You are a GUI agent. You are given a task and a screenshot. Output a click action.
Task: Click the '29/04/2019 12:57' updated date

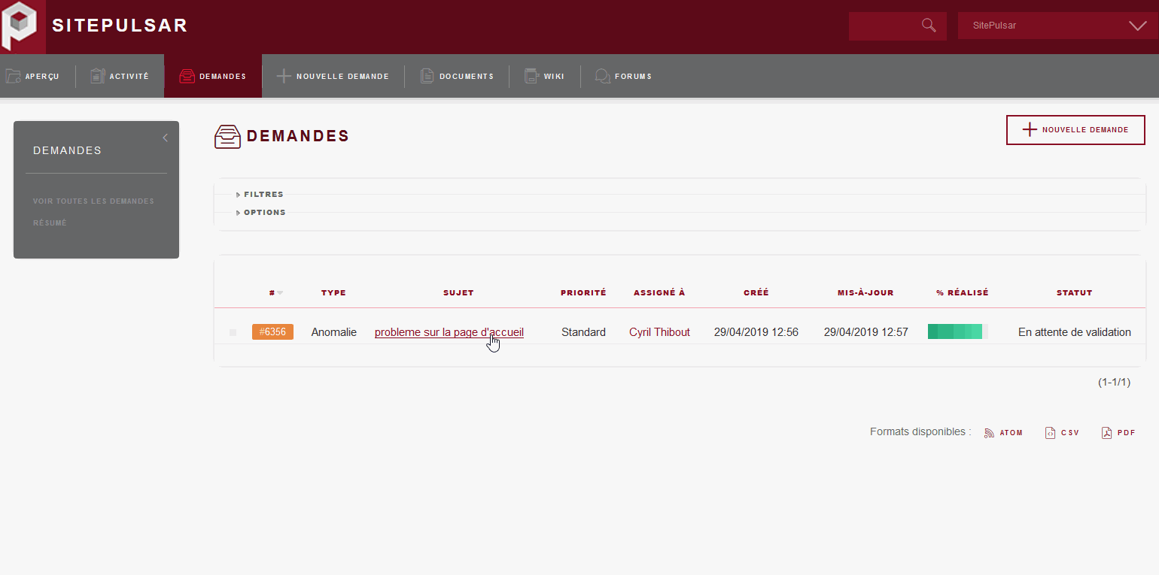coord(866,332)
